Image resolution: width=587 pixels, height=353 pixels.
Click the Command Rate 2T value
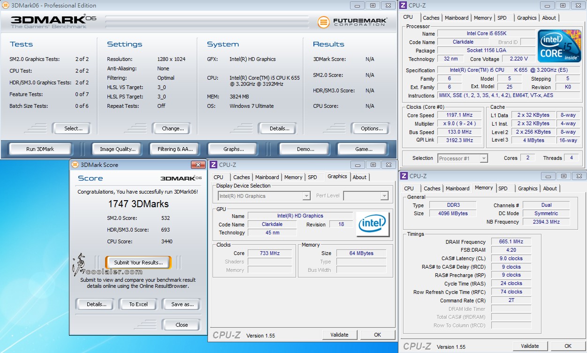click(x=511, y=300)
